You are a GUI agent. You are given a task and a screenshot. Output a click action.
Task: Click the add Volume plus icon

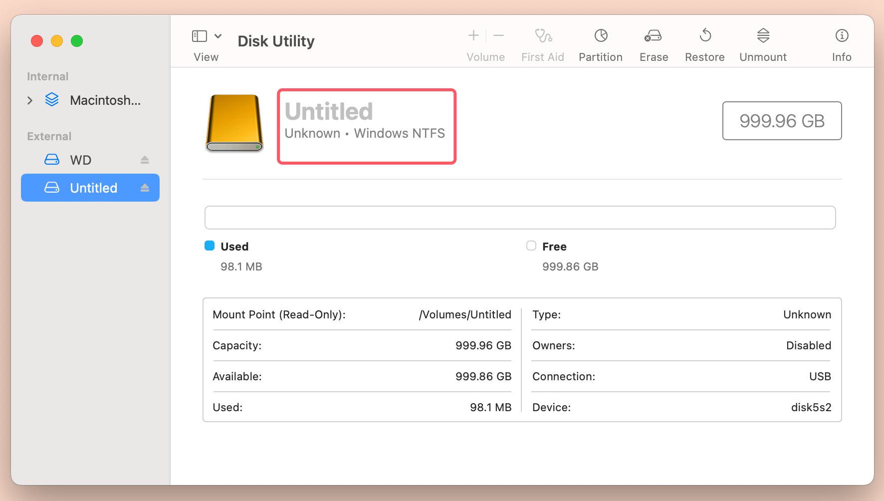(x=473, y=35)
